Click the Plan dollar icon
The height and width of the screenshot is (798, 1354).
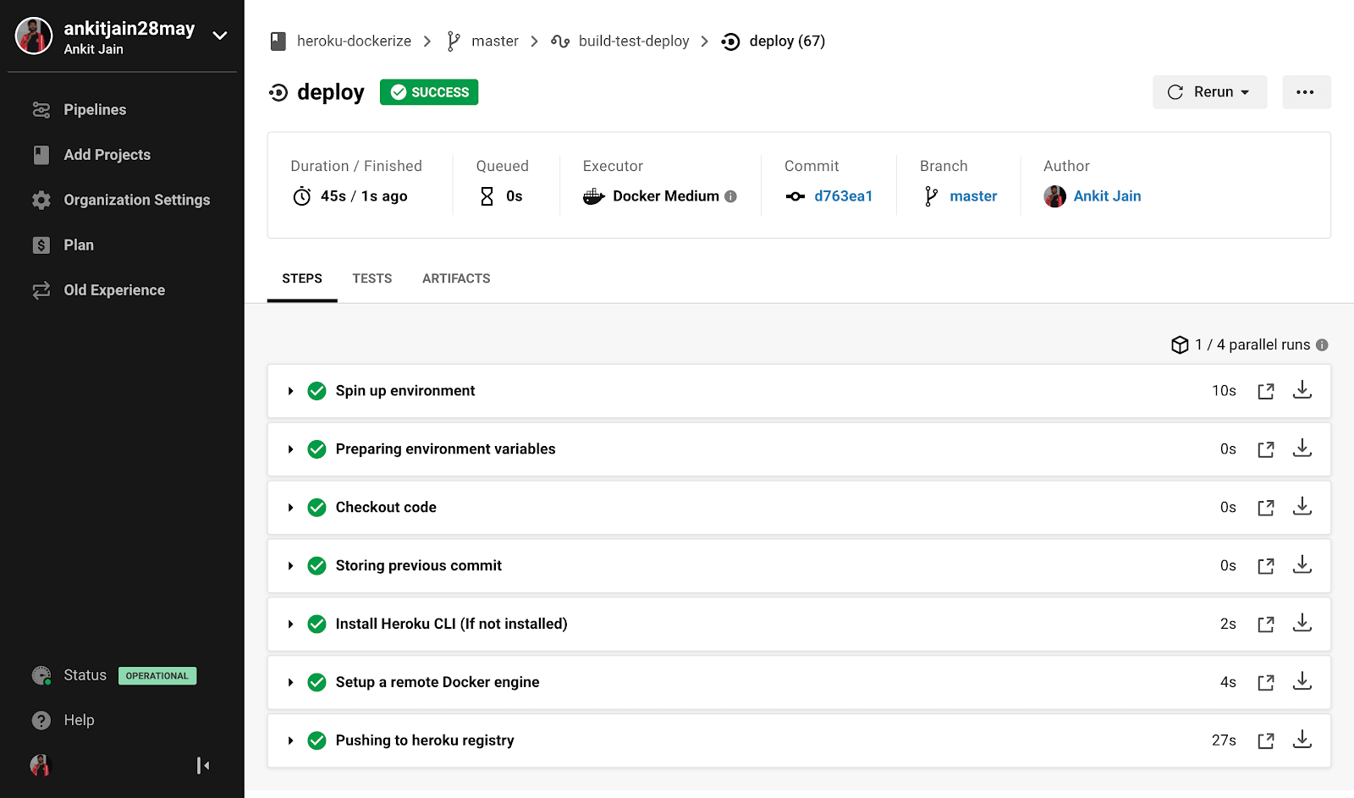click(41, 245)
